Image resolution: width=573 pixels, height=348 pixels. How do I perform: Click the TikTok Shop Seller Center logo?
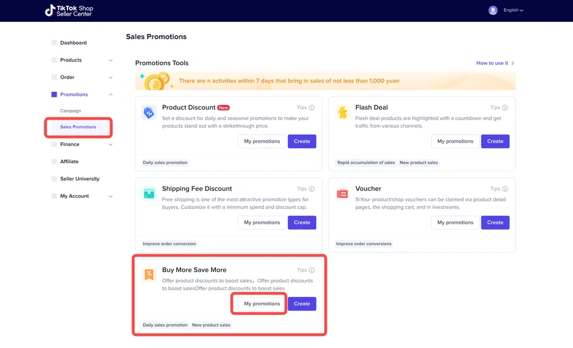(69, 10)
